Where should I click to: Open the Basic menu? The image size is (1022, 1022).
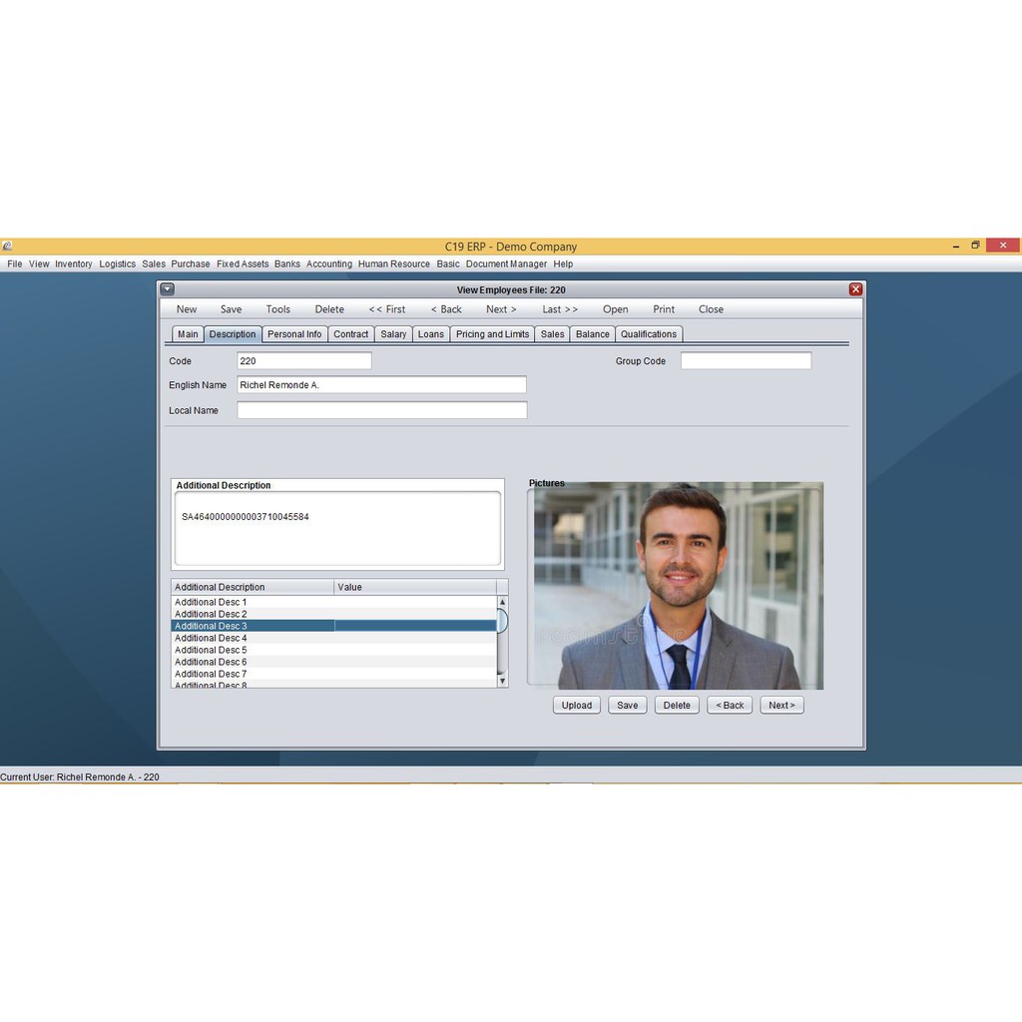point(448,263)
